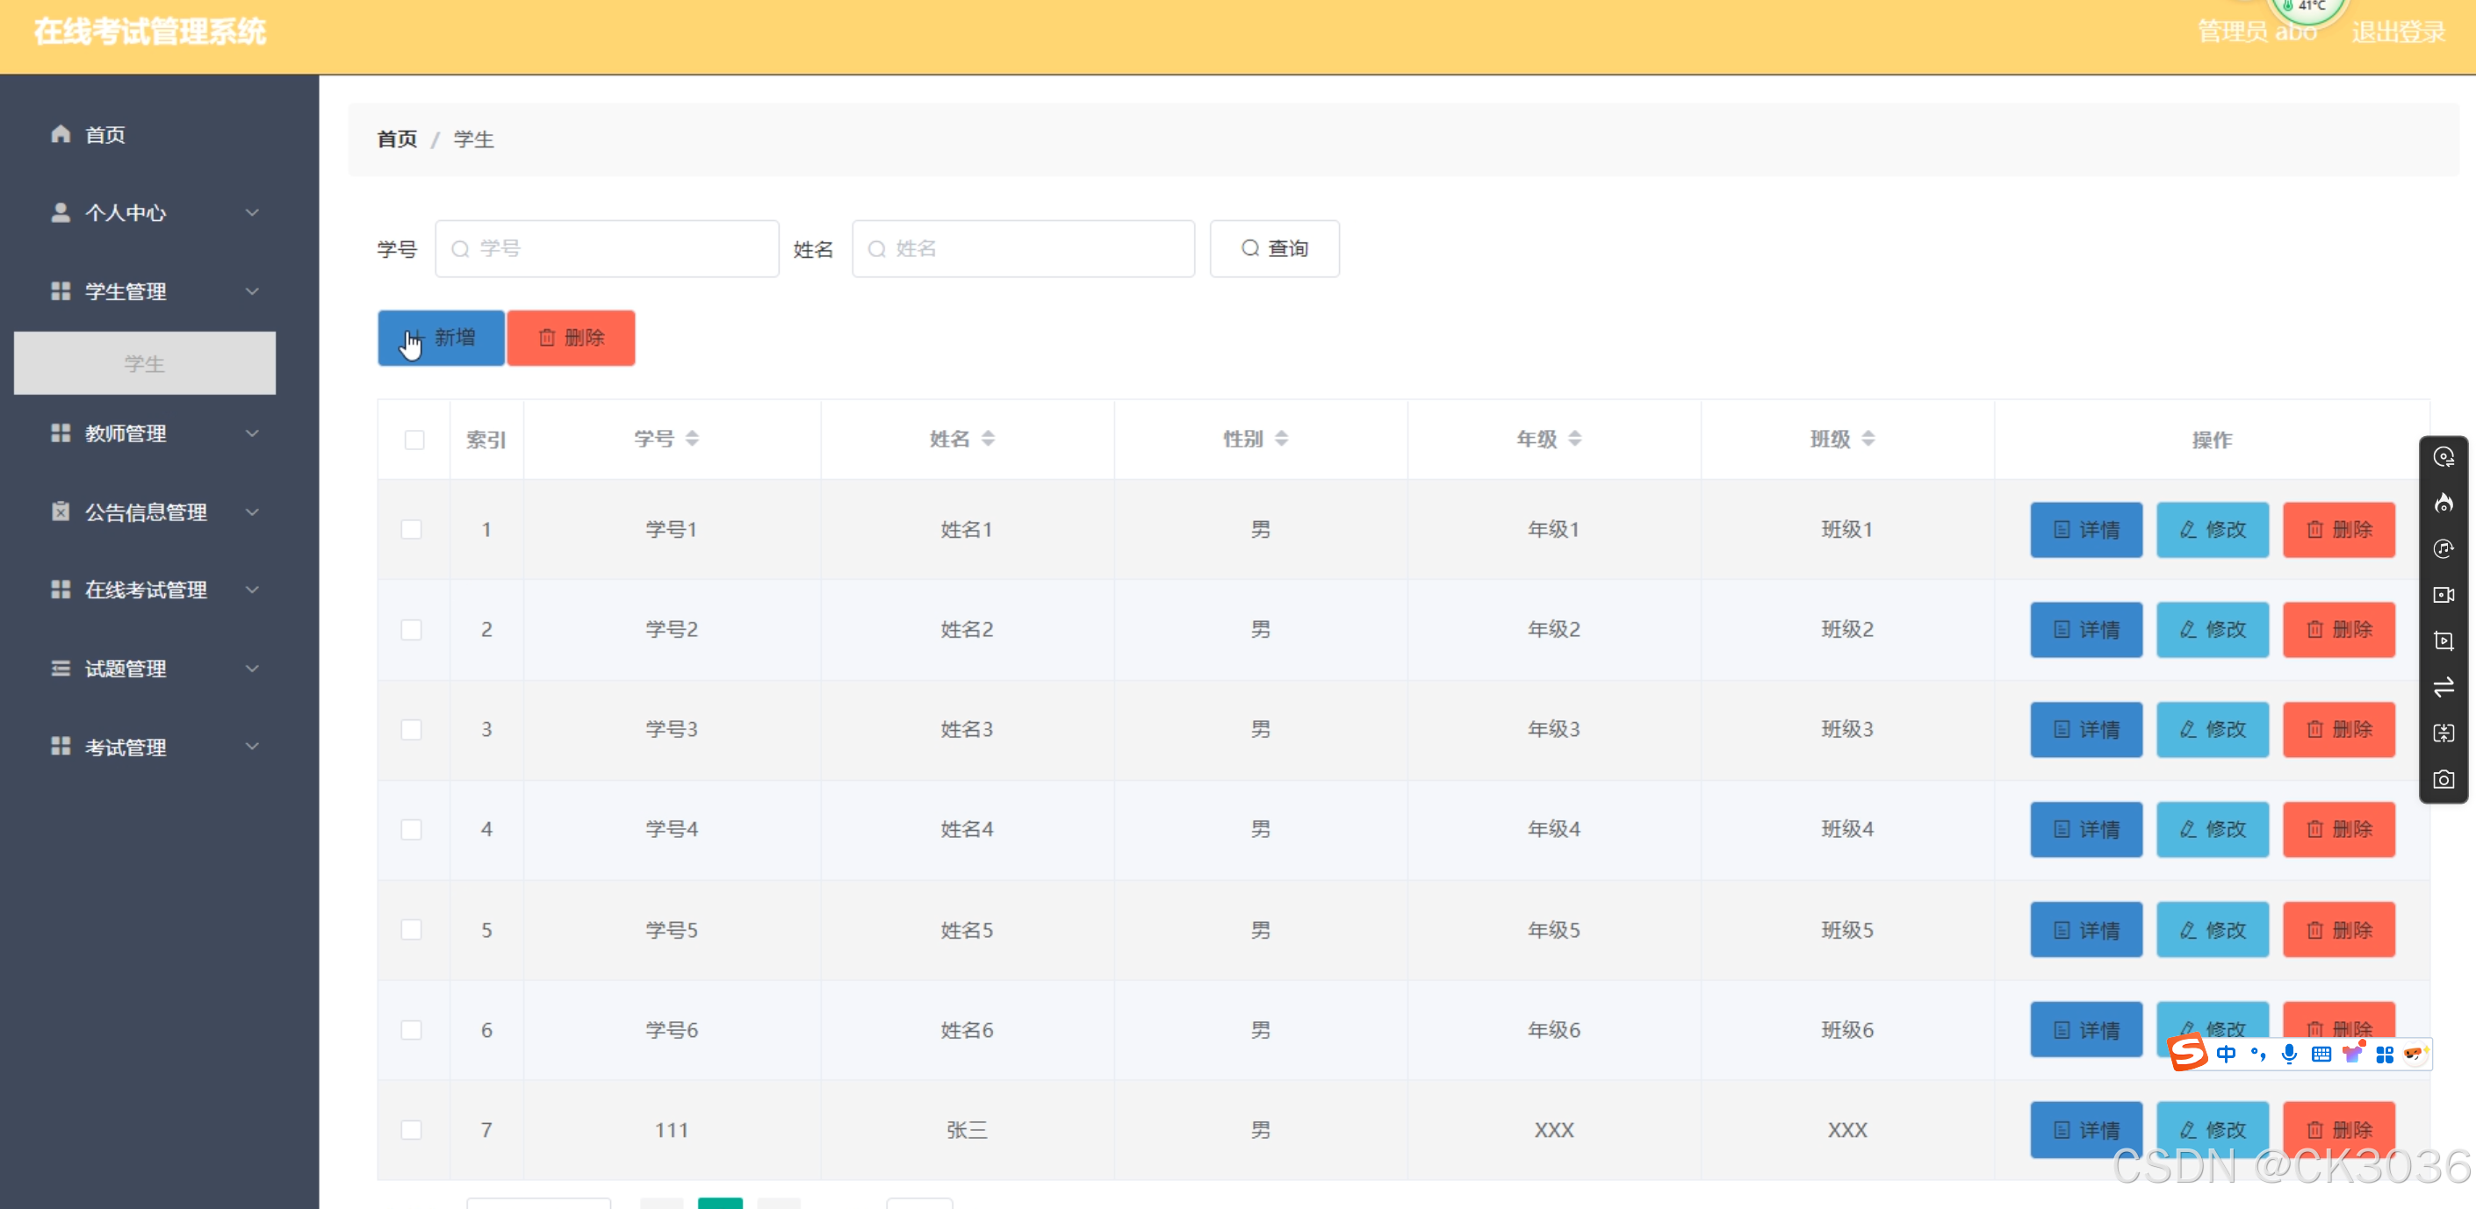Click sort arrows on 班级 column header
2476x1209 pixels.
tap(1868, 439)
